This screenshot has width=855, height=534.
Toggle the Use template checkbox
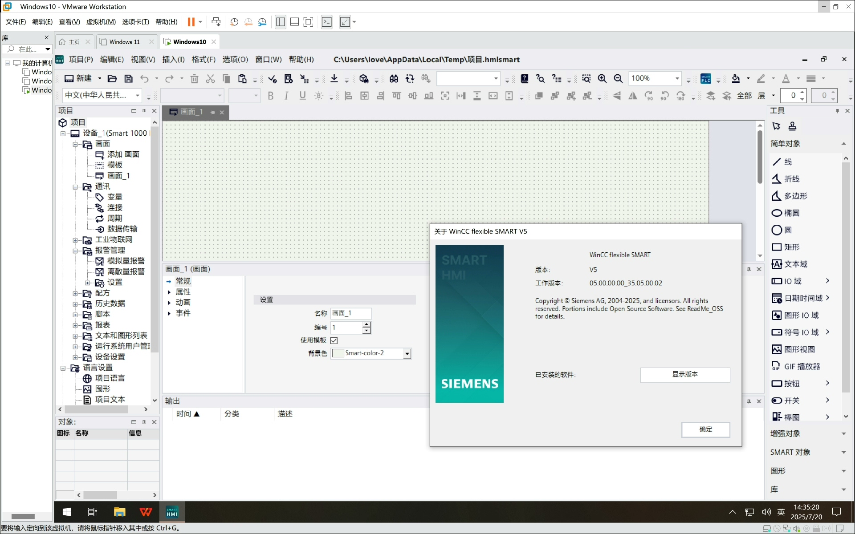[334, 340]
